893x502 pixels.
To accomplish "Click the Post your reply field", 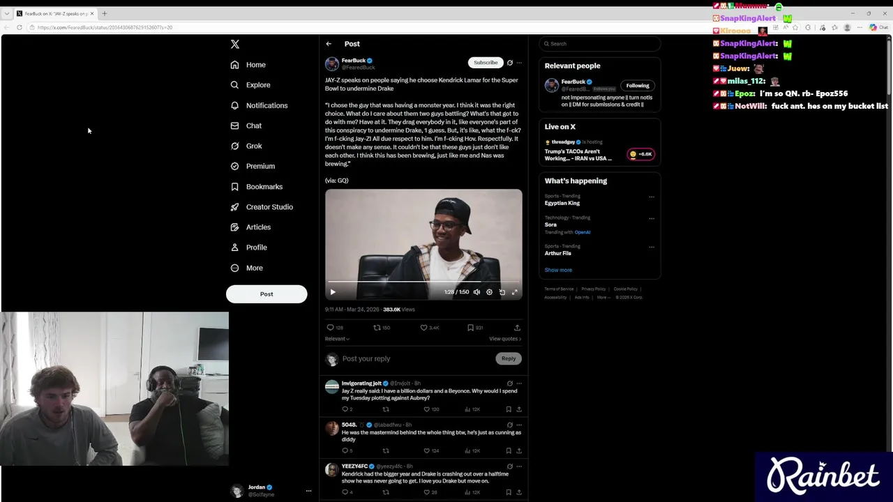I will coord(417,358).
